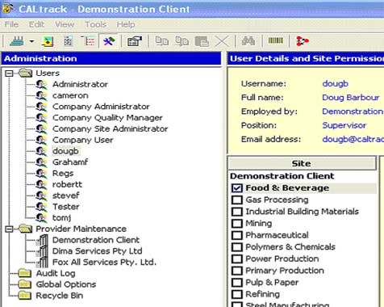Screen dimensions: 384x307
Task: Click the Doug Barbour full name value
Action: click(x=351, y=98)
